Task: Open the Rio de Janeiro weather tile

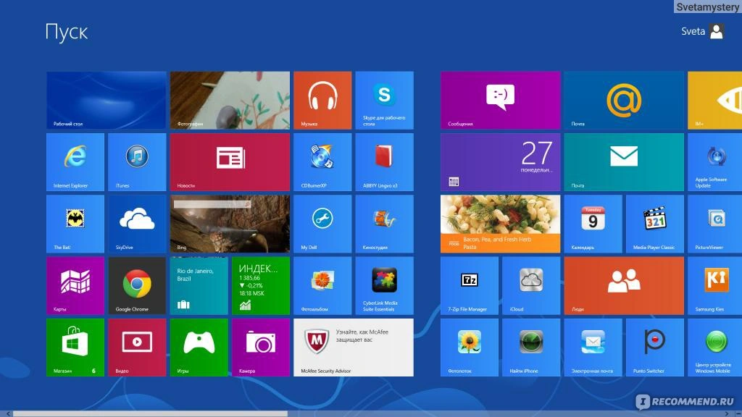Action: tap(199, 285)
